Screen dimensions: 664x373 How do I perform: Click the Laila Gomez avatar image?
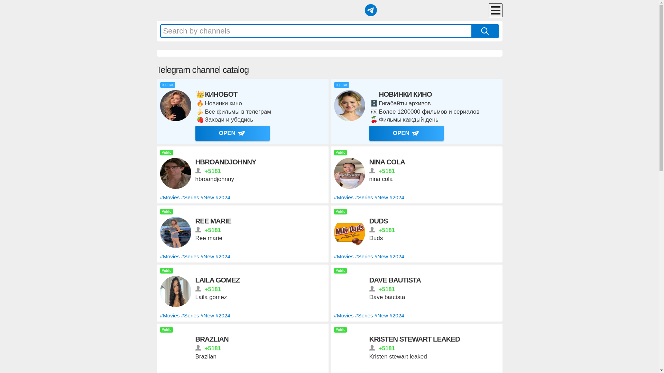click(176, 291)
